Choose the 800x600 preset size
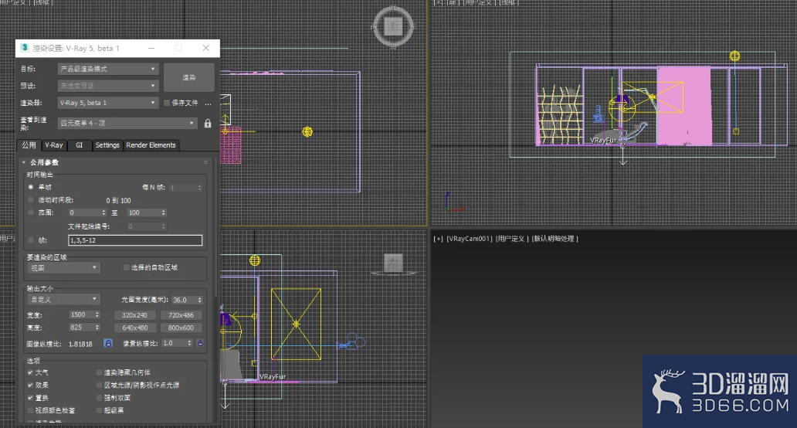Viewport: 797px width, 428px height. [181, 328]
